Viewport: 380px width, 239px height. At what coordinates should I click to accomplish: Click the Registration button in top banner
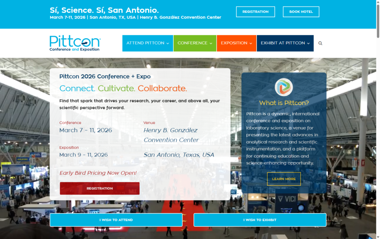pyautogui.click(x=255, y=12)
